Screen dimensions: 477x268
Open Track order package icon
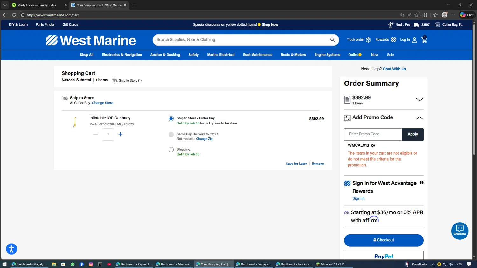pos(368,40)
